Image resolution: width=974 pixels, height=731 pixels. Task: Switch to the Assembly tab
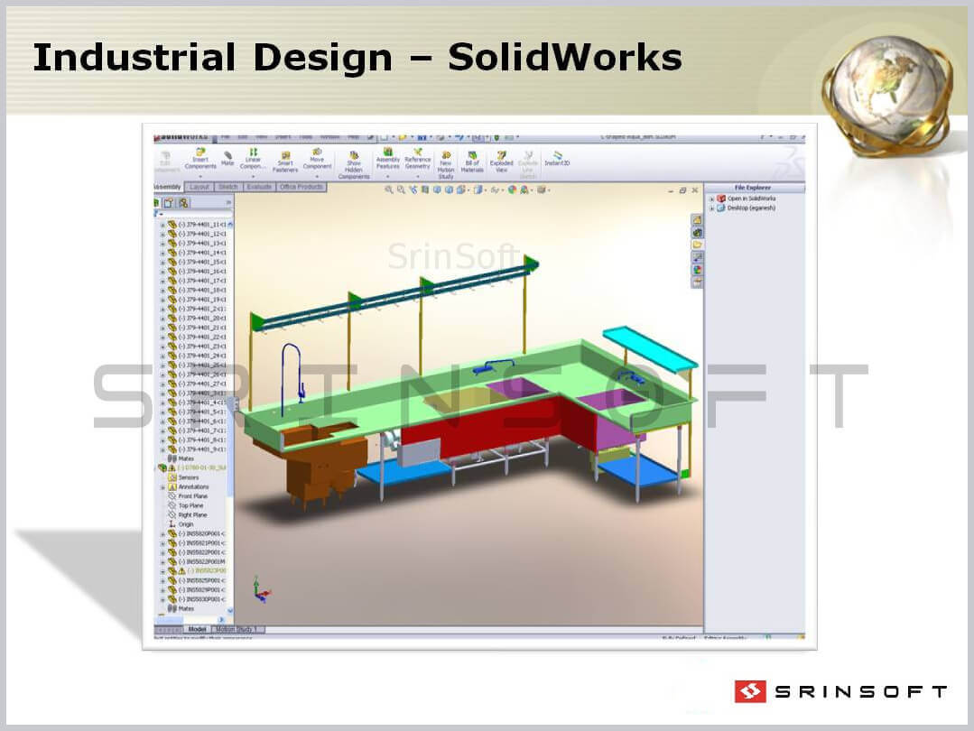pos(168,187)
